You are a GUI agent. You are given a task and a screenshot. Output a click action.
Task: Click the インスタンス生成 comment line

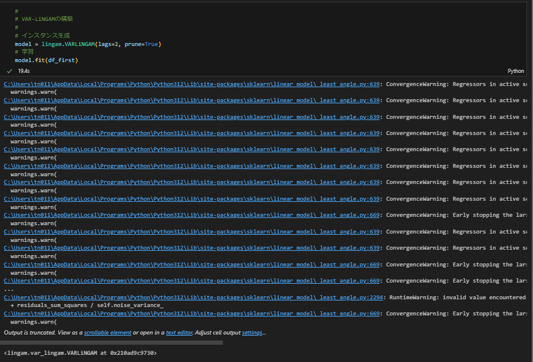pyautogui.click(x=45, y=36)
